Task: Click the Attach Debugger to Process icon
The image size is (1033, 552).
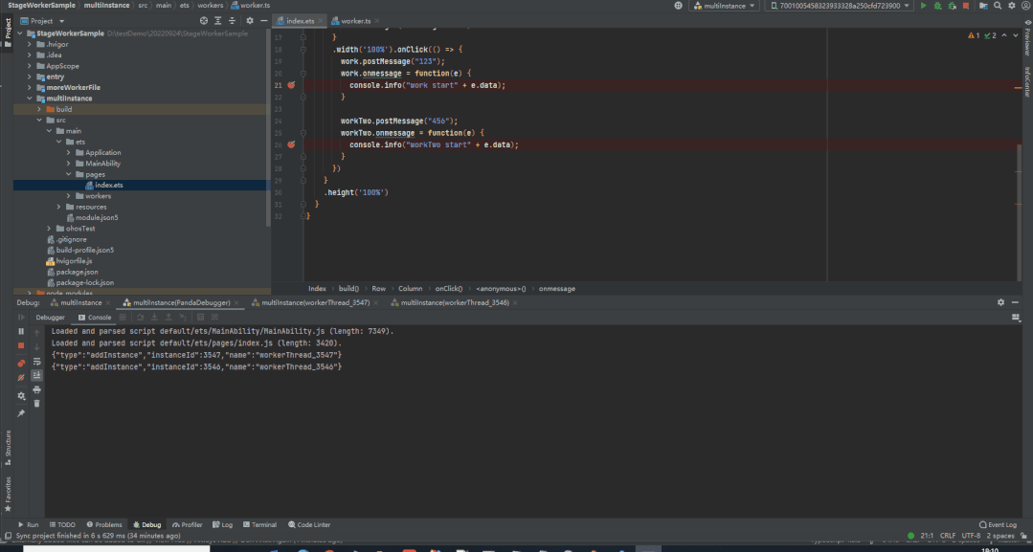Action: coord(952,6)
